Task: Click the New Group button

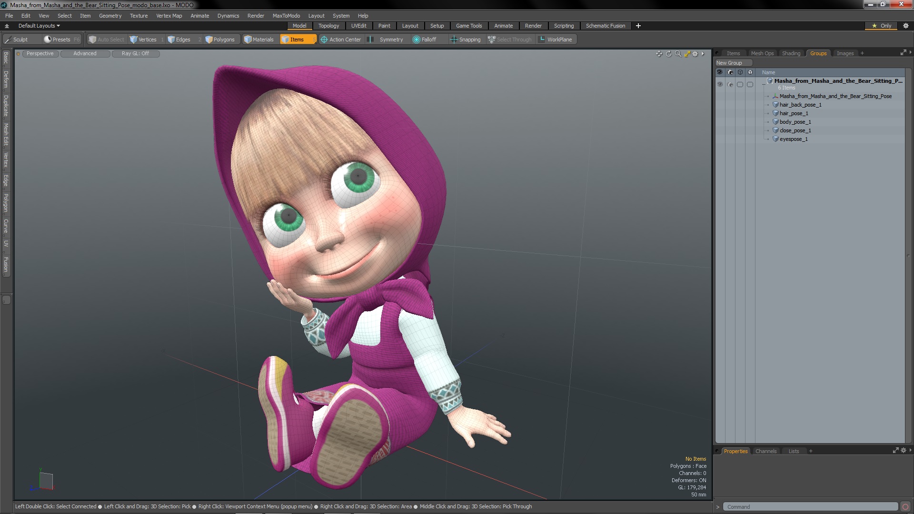Action: pyautogui.click(x=733, y=63)
